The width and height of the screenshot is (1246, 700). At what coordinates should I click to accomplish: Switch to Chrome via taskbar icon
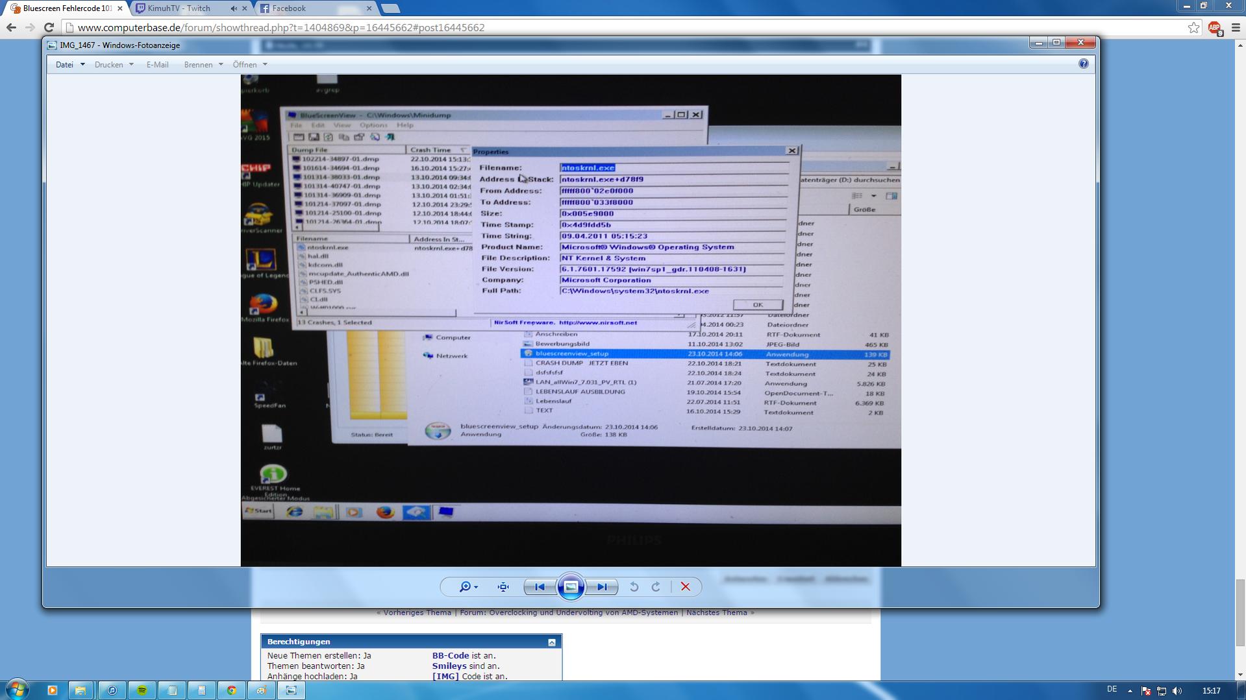tap(231, 690)
